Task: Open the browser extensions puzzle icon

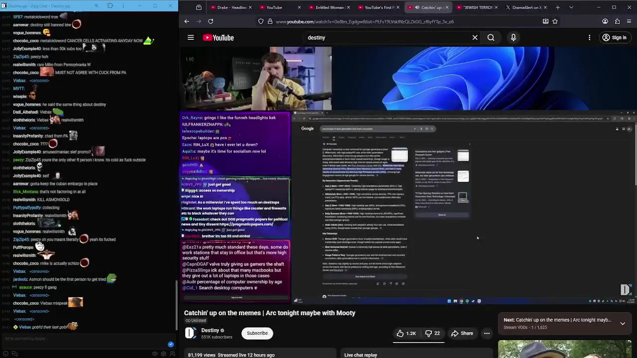Action: [617, 21]
